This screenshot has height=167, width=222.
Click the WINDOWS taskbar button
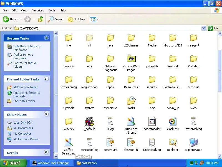point(96,163)
